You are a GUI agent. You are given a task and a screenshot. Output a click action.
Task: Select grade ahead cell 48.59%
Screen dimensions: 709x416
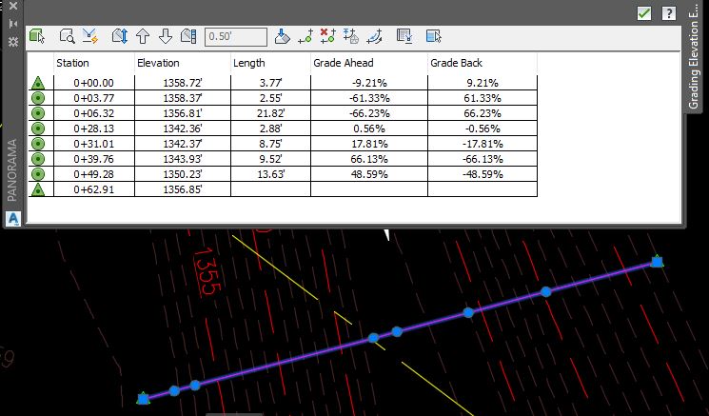(x=369, y=174)
